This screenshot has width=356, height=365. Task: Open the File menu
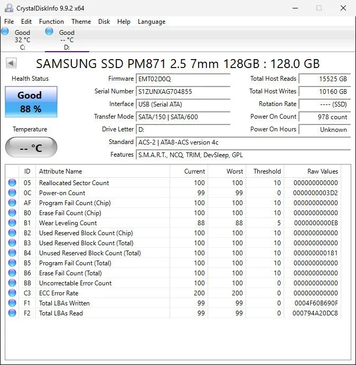point(9,22)
